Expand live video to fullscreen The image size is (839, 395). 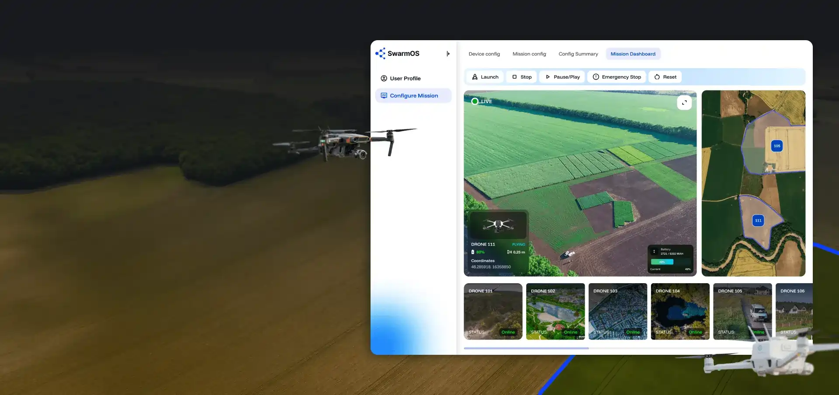coord(684,102)
